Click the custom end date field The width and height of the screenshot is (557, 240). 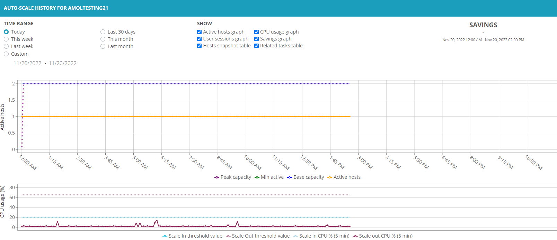coord(63,63)
